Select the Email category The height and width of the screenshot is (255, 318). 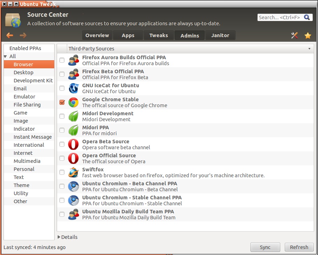pyautogui.click(x=29, y=89)
